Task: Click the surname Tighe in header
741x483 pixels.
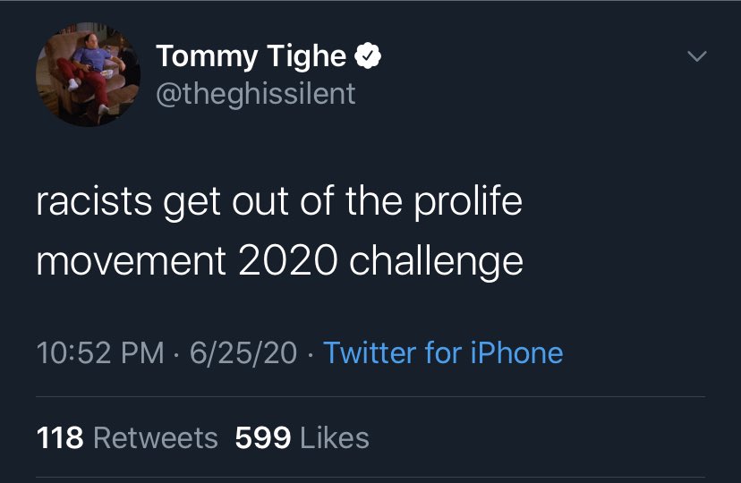Action: [306, 57]
